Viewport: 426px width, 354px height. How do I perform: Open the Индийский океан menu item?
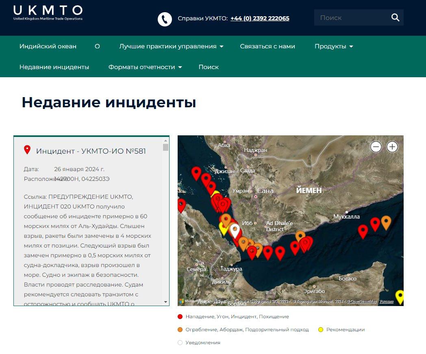(x=48, y=46)
